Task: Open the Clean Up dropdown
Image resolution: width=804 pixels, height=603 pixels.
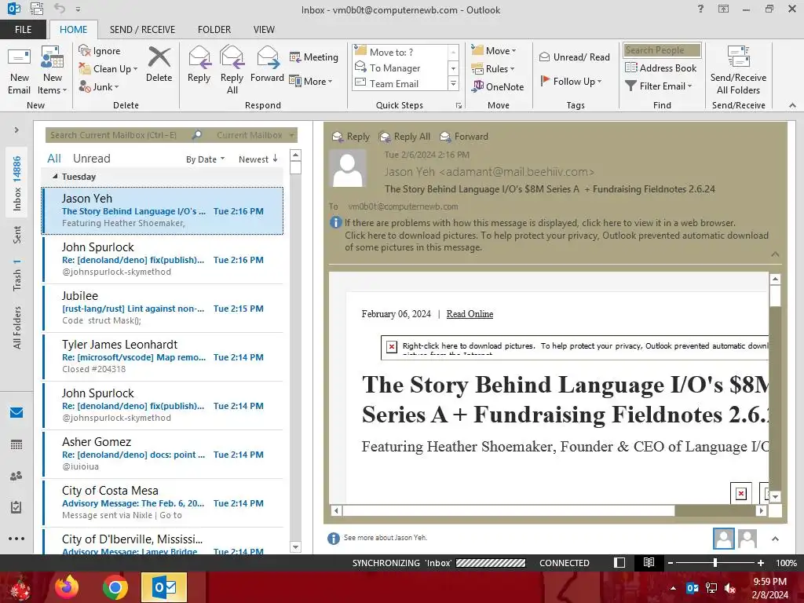Action: point(108,69)
